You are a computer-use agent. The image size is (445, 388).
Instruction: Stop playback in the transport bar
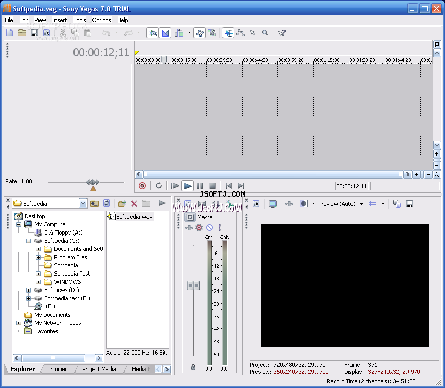212,186
